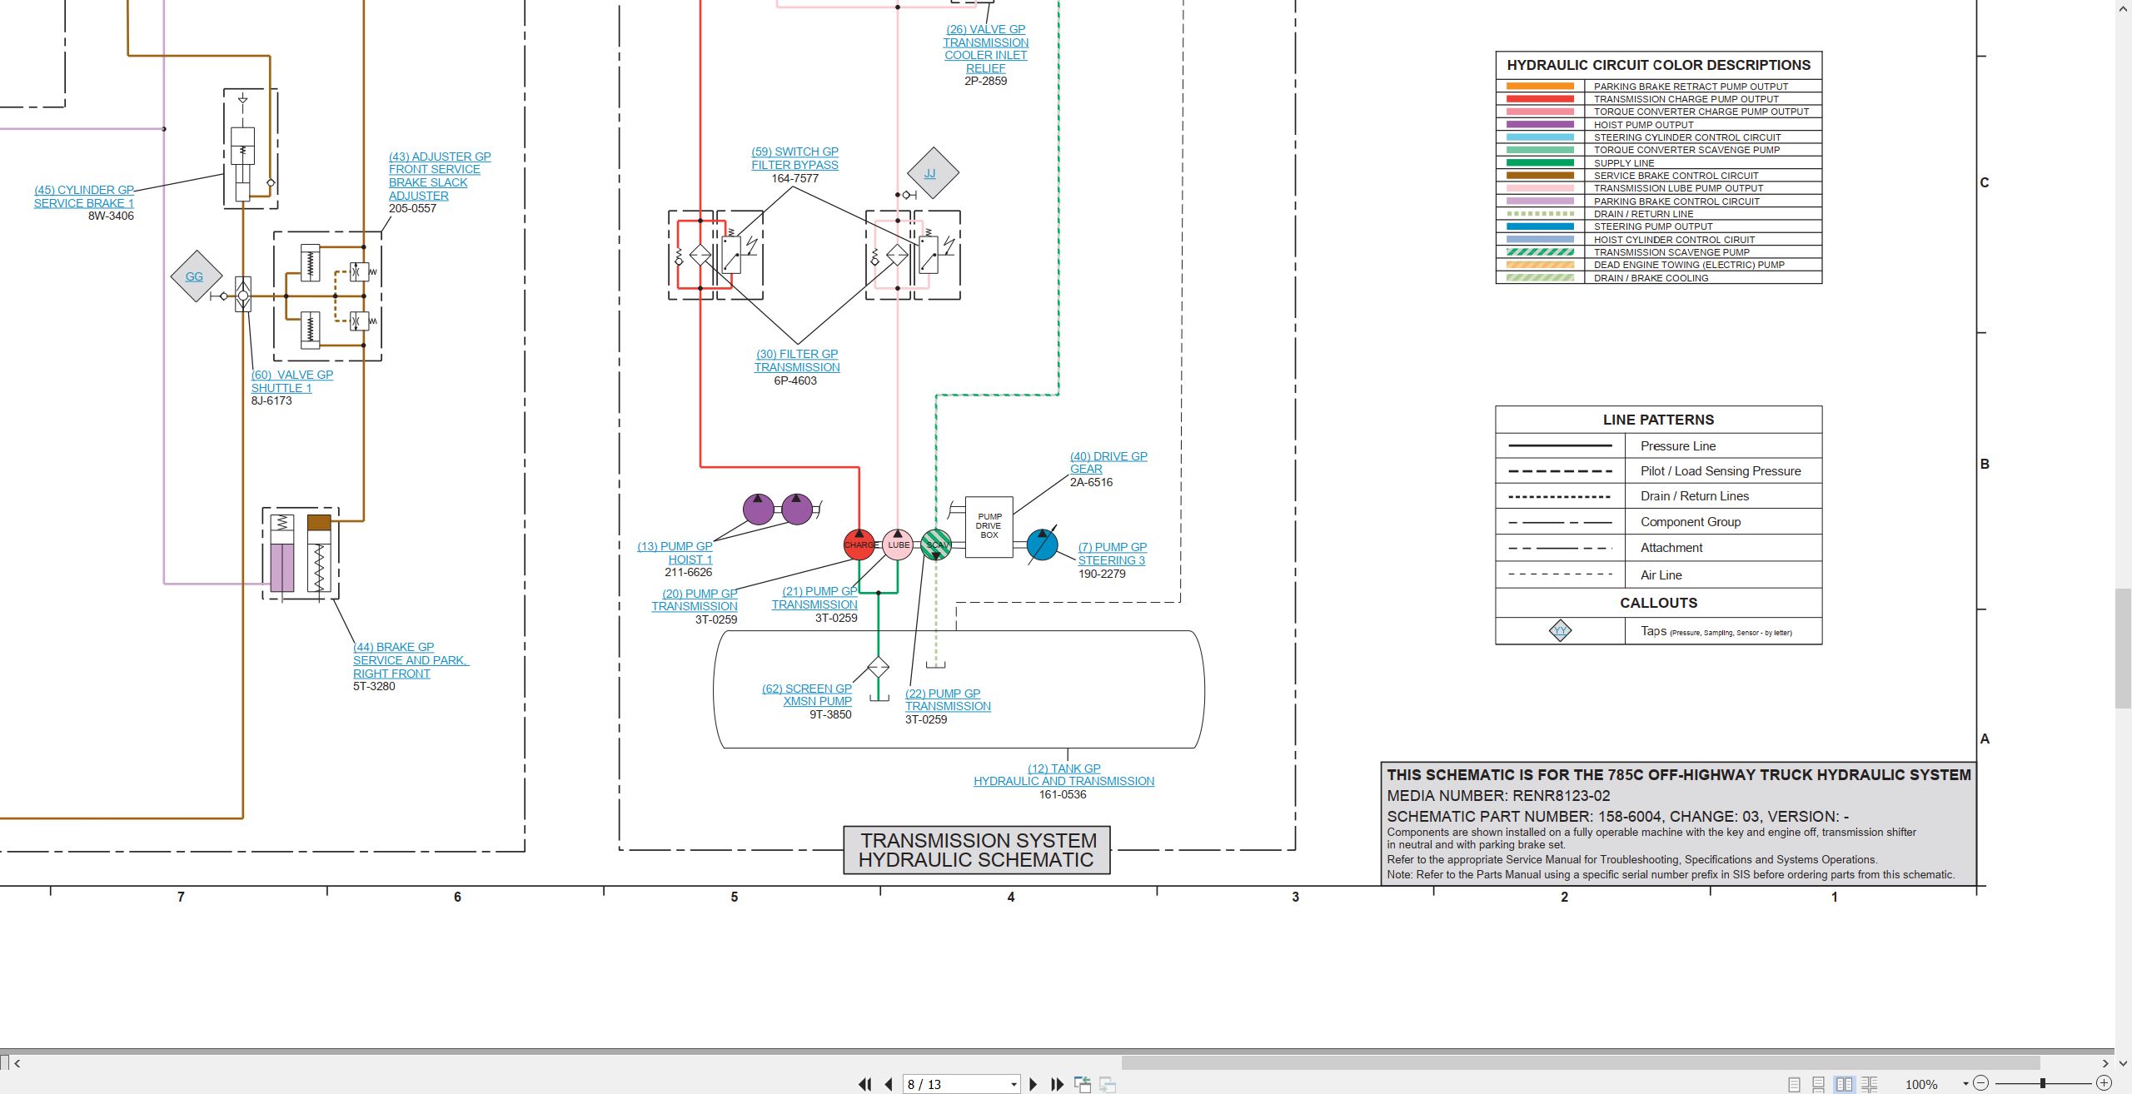Click the Pump Drive Box symbol
The width and height of the screenshot is (2132, 1094).
tap(989, 526)
